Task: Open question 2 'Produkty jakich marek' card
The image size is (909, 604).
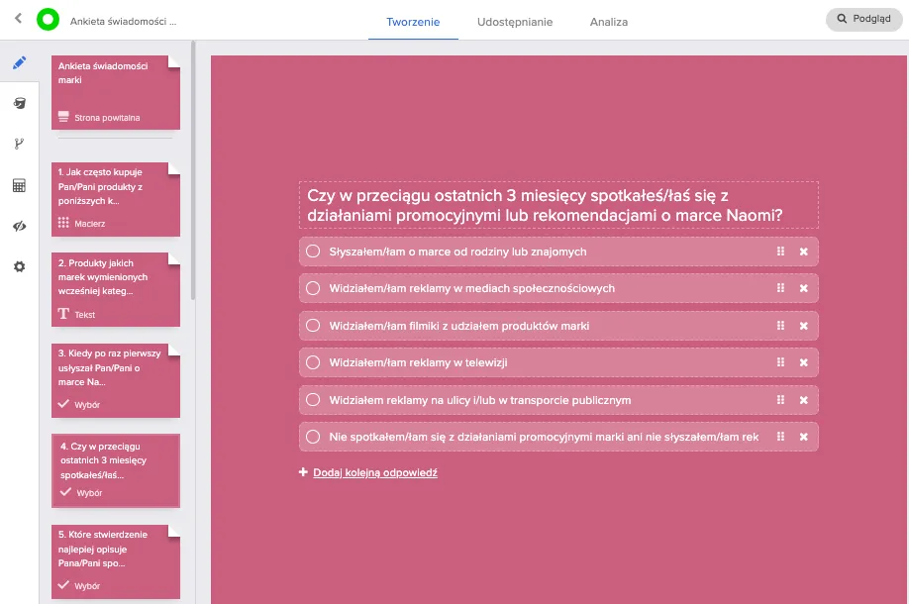Action: tap(116, 289)
